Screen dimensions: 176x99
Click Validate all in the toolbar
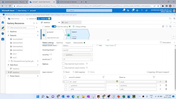pyautogui.click(x=31, y=19)
